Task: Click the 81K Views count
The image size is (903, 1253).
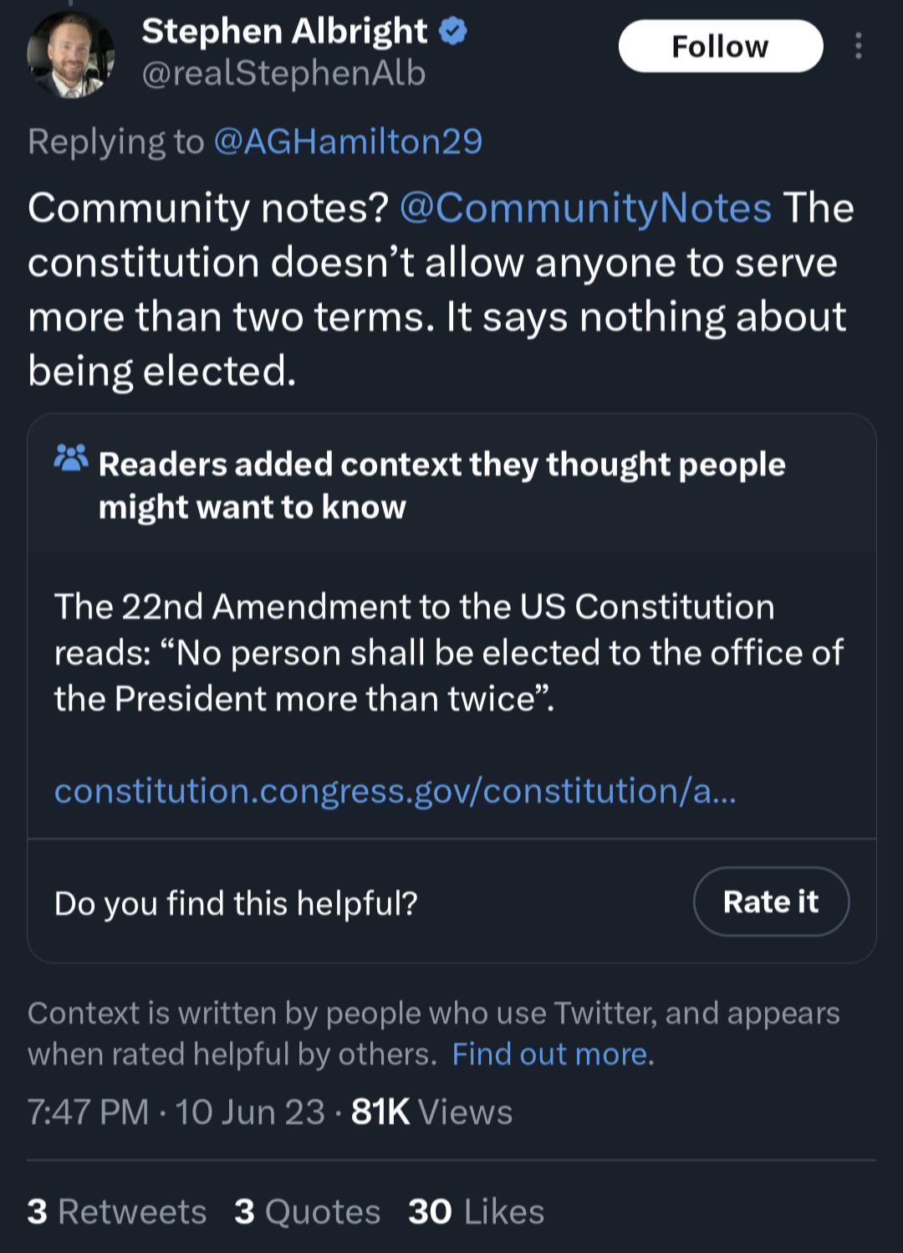Action: click(431, 1112)
